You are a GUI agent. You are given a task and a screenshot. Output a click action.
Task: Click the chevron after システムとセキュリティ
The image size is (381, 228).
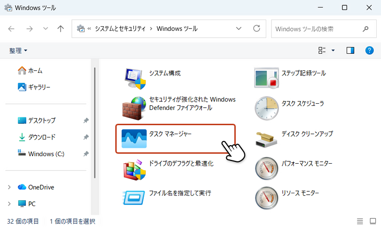tap(151, 29)
